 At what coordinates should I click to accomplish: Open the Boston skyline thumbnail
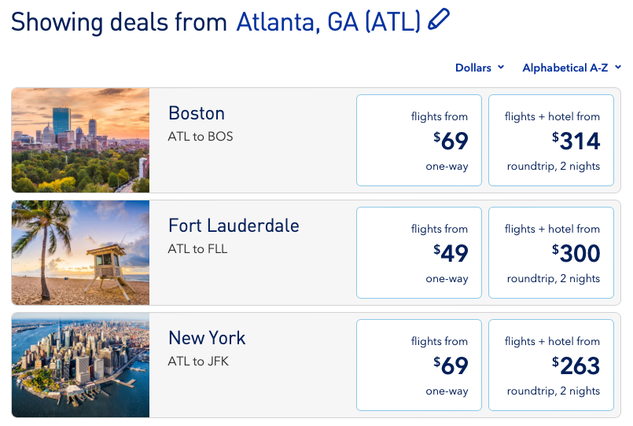pyautogui.click(x=80, y=140)
